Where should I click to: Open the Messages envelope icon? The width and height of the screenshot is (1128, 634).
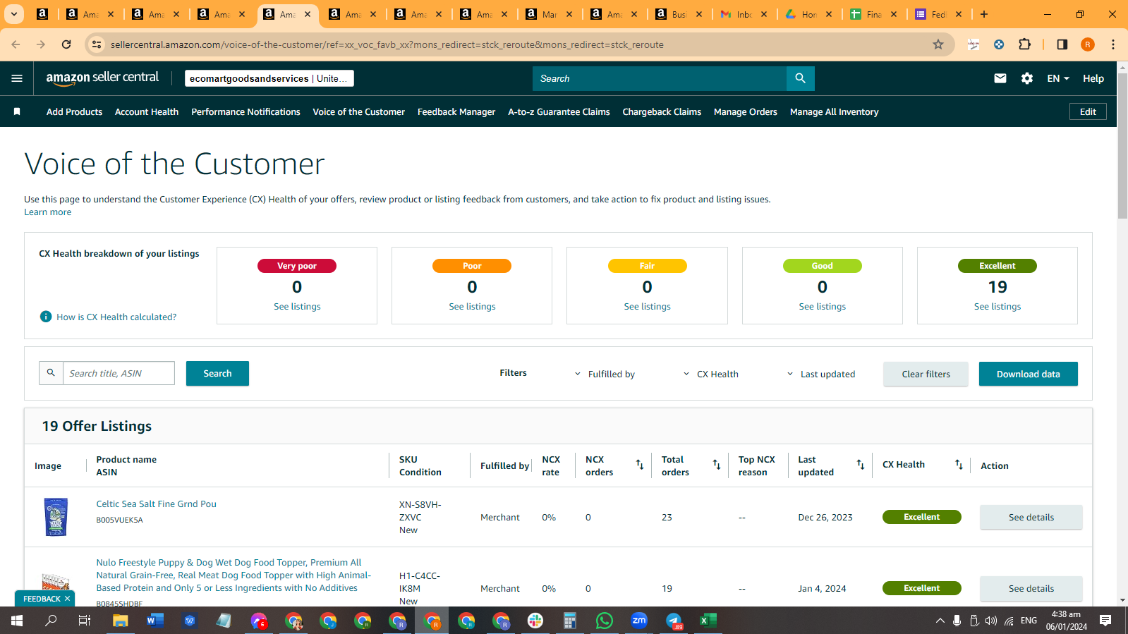coord(1000,78)
